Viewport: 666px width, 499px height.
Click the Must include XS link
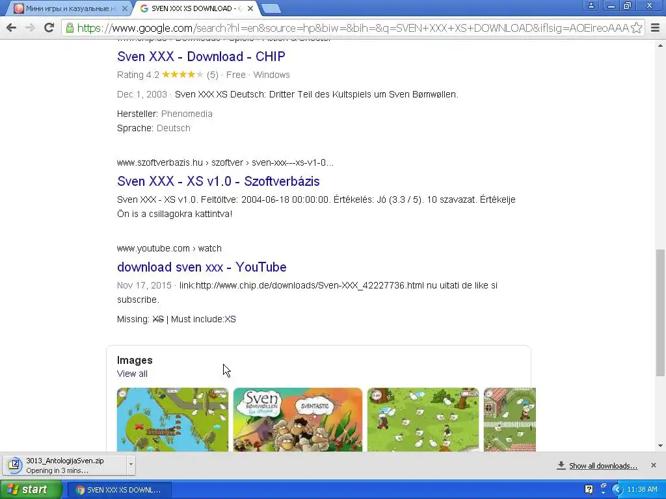tap(230, 319)
